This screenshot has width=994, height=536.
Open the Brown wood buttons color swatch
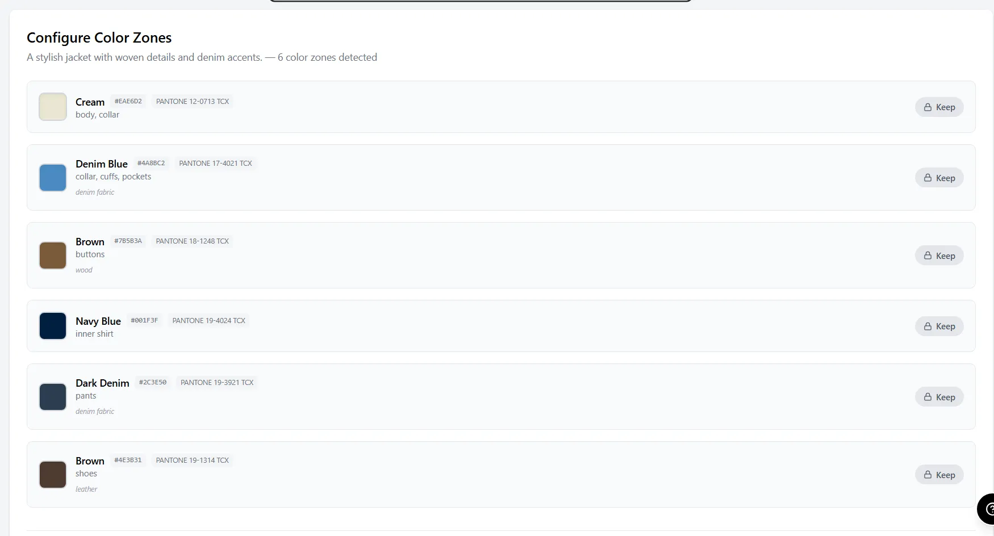(53, 256)
